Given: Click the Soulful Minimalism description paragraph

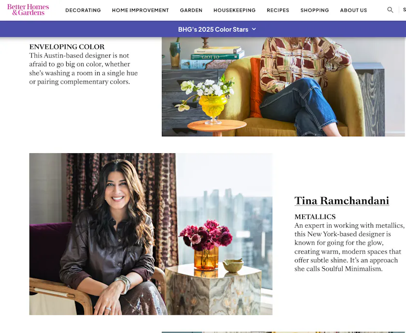Looking at the screenshot, I should click(349, 247).
